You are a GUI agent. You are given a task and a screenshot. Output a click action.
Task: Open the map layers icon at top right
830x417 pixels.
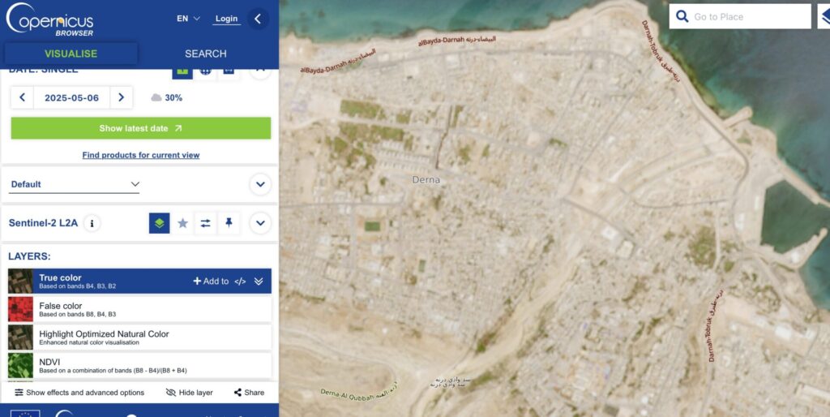(x=824, y=16)
